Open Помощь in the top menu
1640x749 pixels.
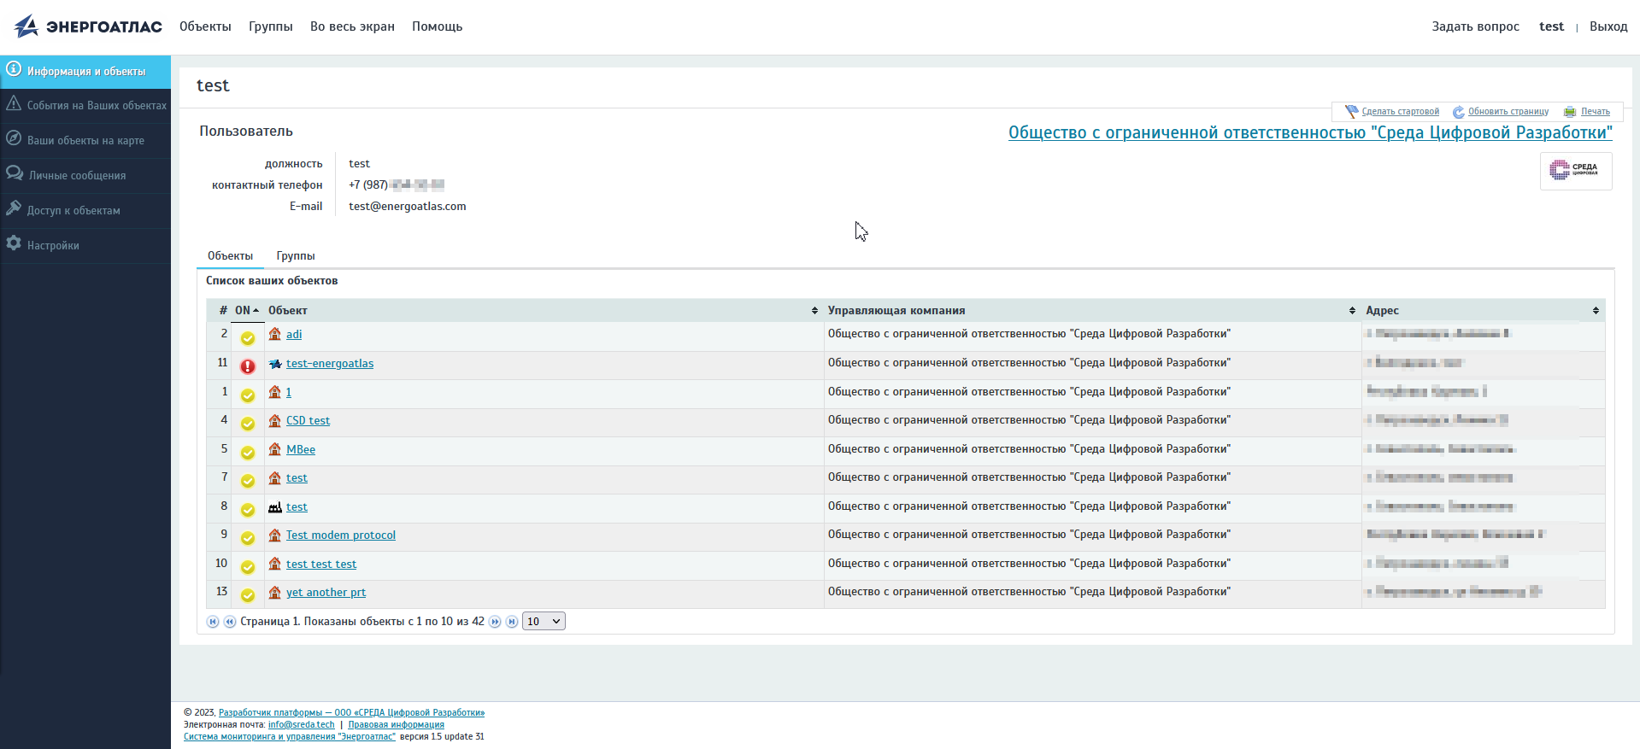[437, 26]
